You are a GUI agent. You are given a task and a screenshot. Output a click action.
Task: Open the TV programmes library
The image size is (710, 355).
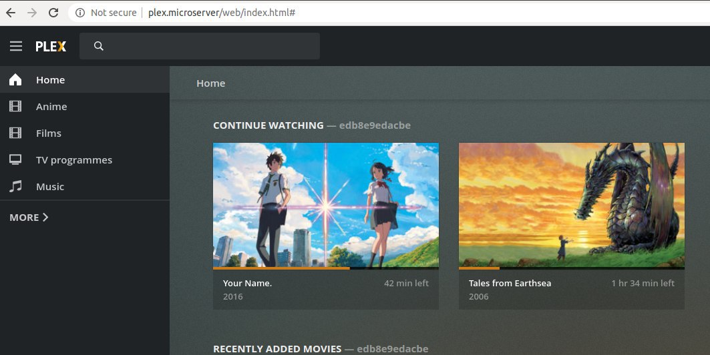[x=85, y=159]
